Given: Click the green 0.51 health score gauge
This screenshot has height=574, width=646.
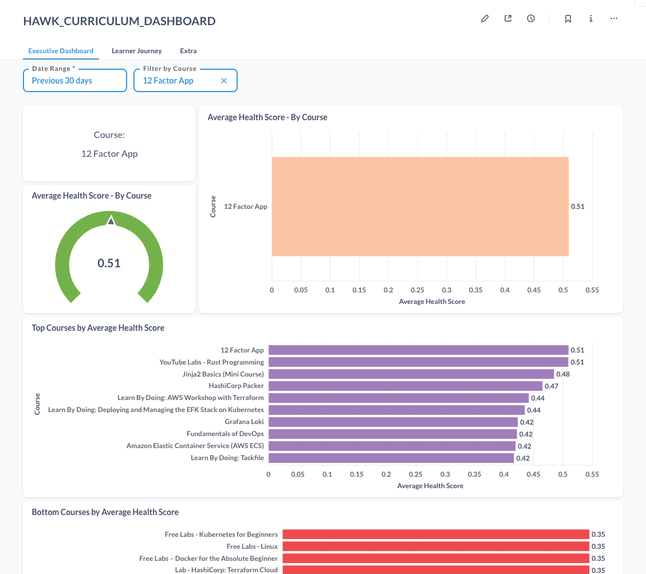Looking at the screenshot, I should pos(109,258).
